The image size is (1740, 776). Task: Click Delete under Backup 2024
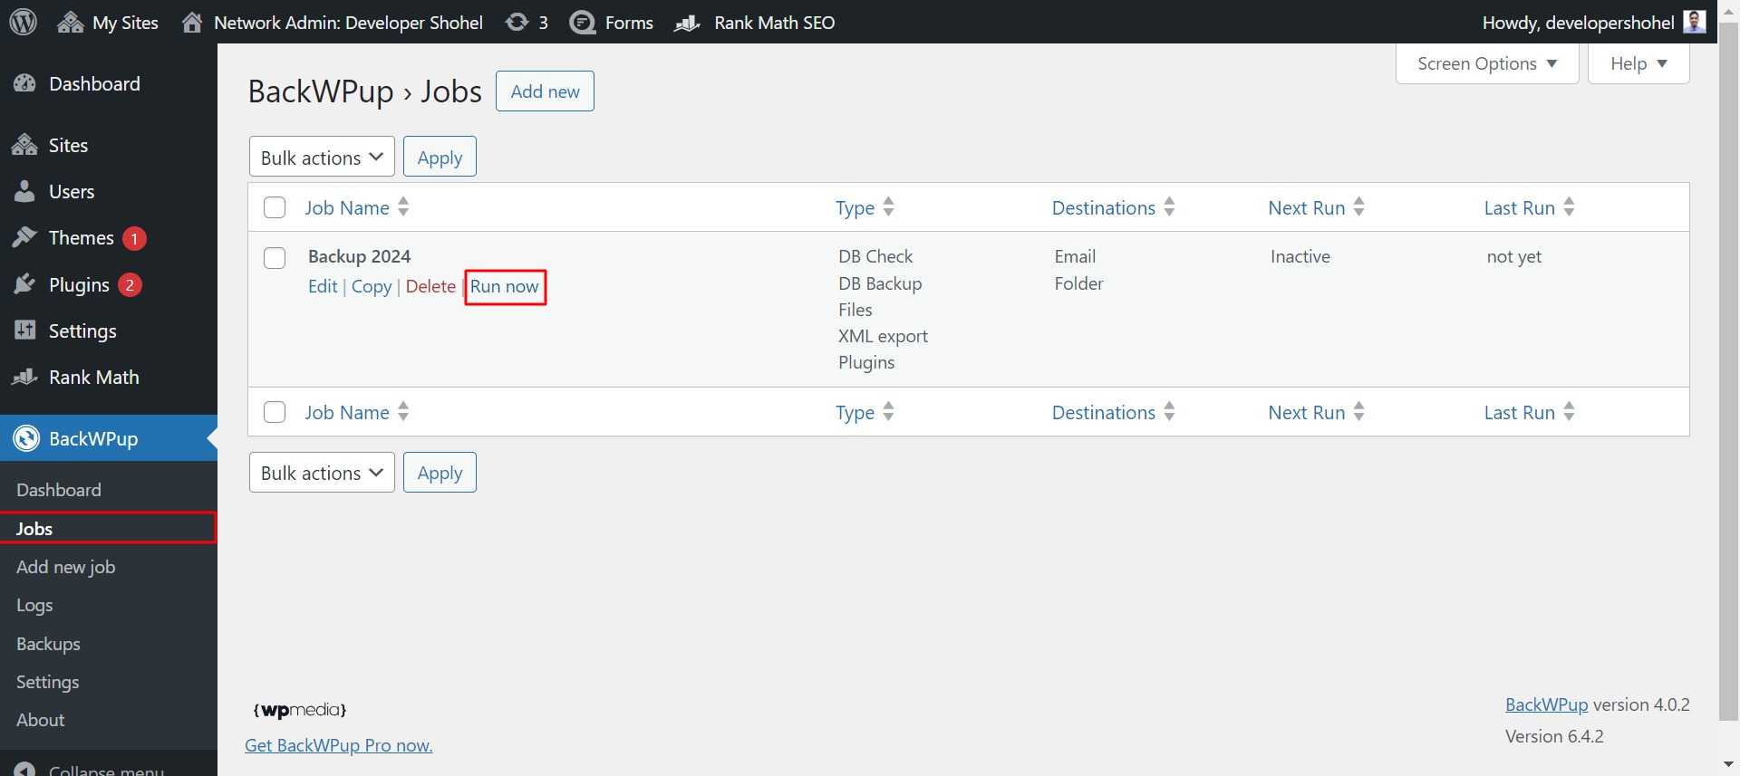(x=430, y=286)
